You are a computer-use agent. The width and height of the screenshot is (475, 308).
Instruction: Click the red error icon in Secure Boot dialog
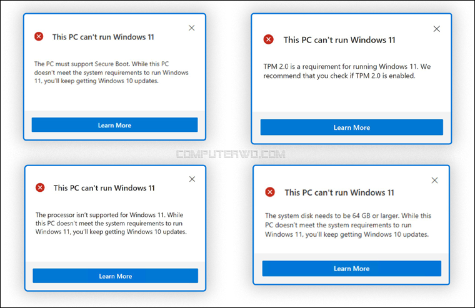[39, 36]
